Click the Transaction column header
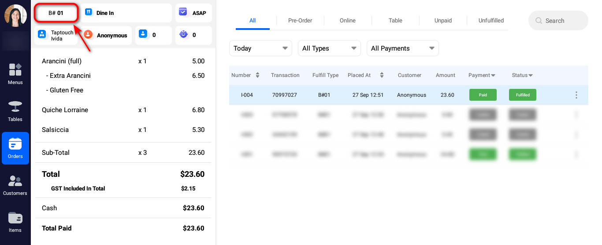Viewport: 602px width, 245px height. (285, 75)
